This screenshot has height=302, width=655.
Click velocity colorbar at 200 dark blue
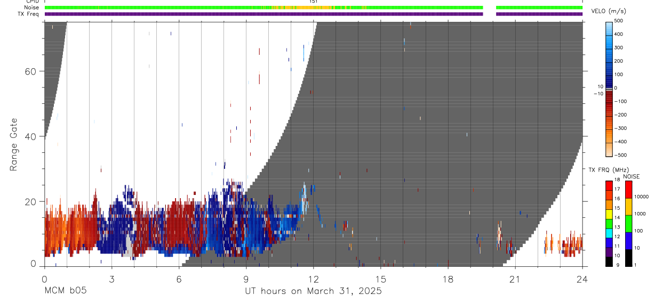609,61
